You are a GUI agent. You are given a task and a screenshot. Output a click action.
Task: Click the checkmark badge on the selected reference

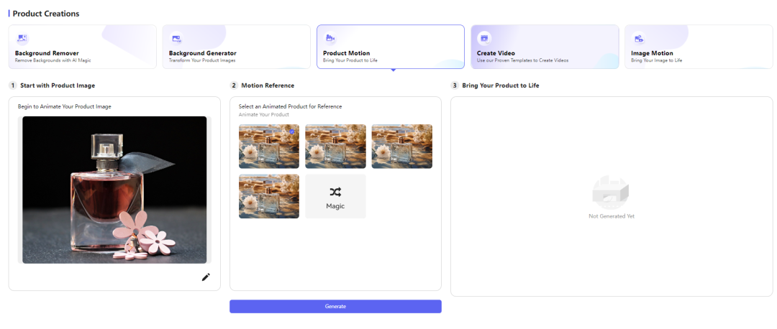[x=292, y=131]
